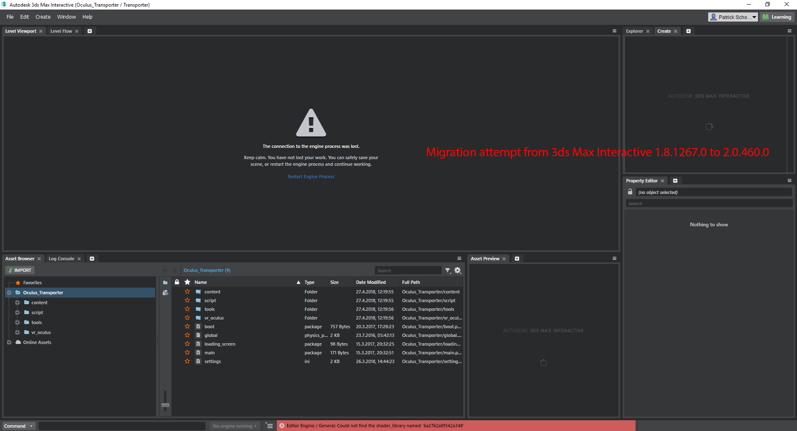Adjust the asset thumbnail size slider
The width and height of the screenshot is (797, 431).
click(x=165, y=405)
